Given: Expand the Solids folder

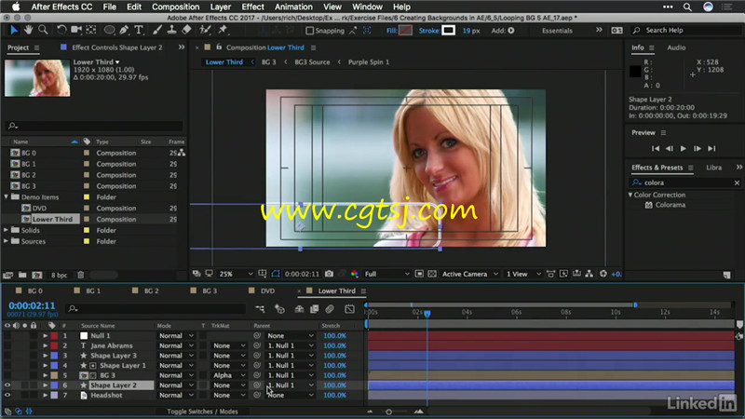Looking at the screenshot, I should pos(7,230).
